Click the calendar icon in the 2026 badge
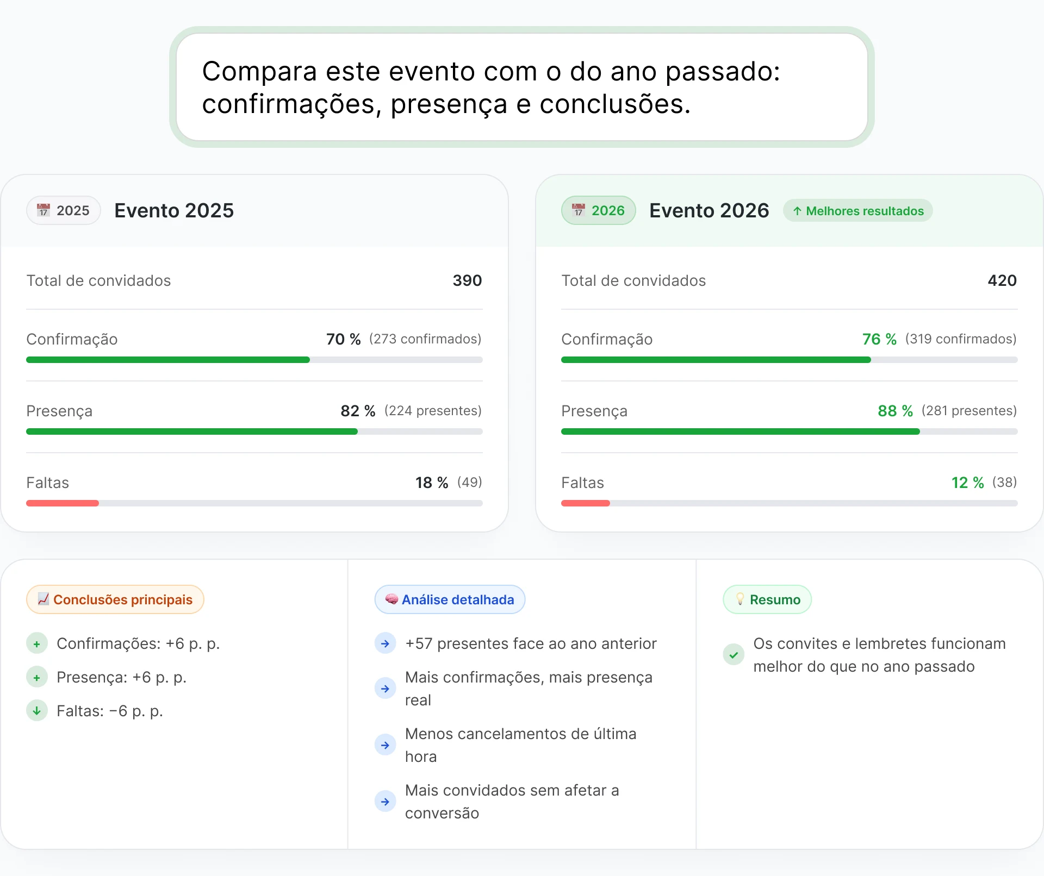 579,210
